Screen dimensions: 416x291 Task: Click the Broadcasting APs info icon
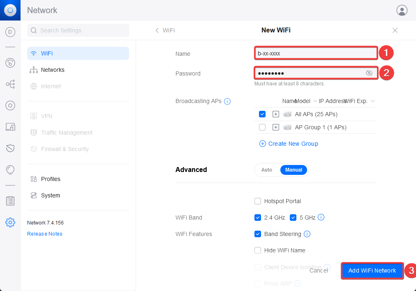pos(227,101)
